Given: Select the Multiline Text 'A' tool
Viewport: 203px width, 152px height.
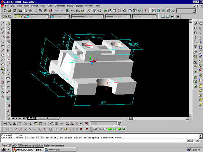Looking at the screenshot, I should [3, 92].
